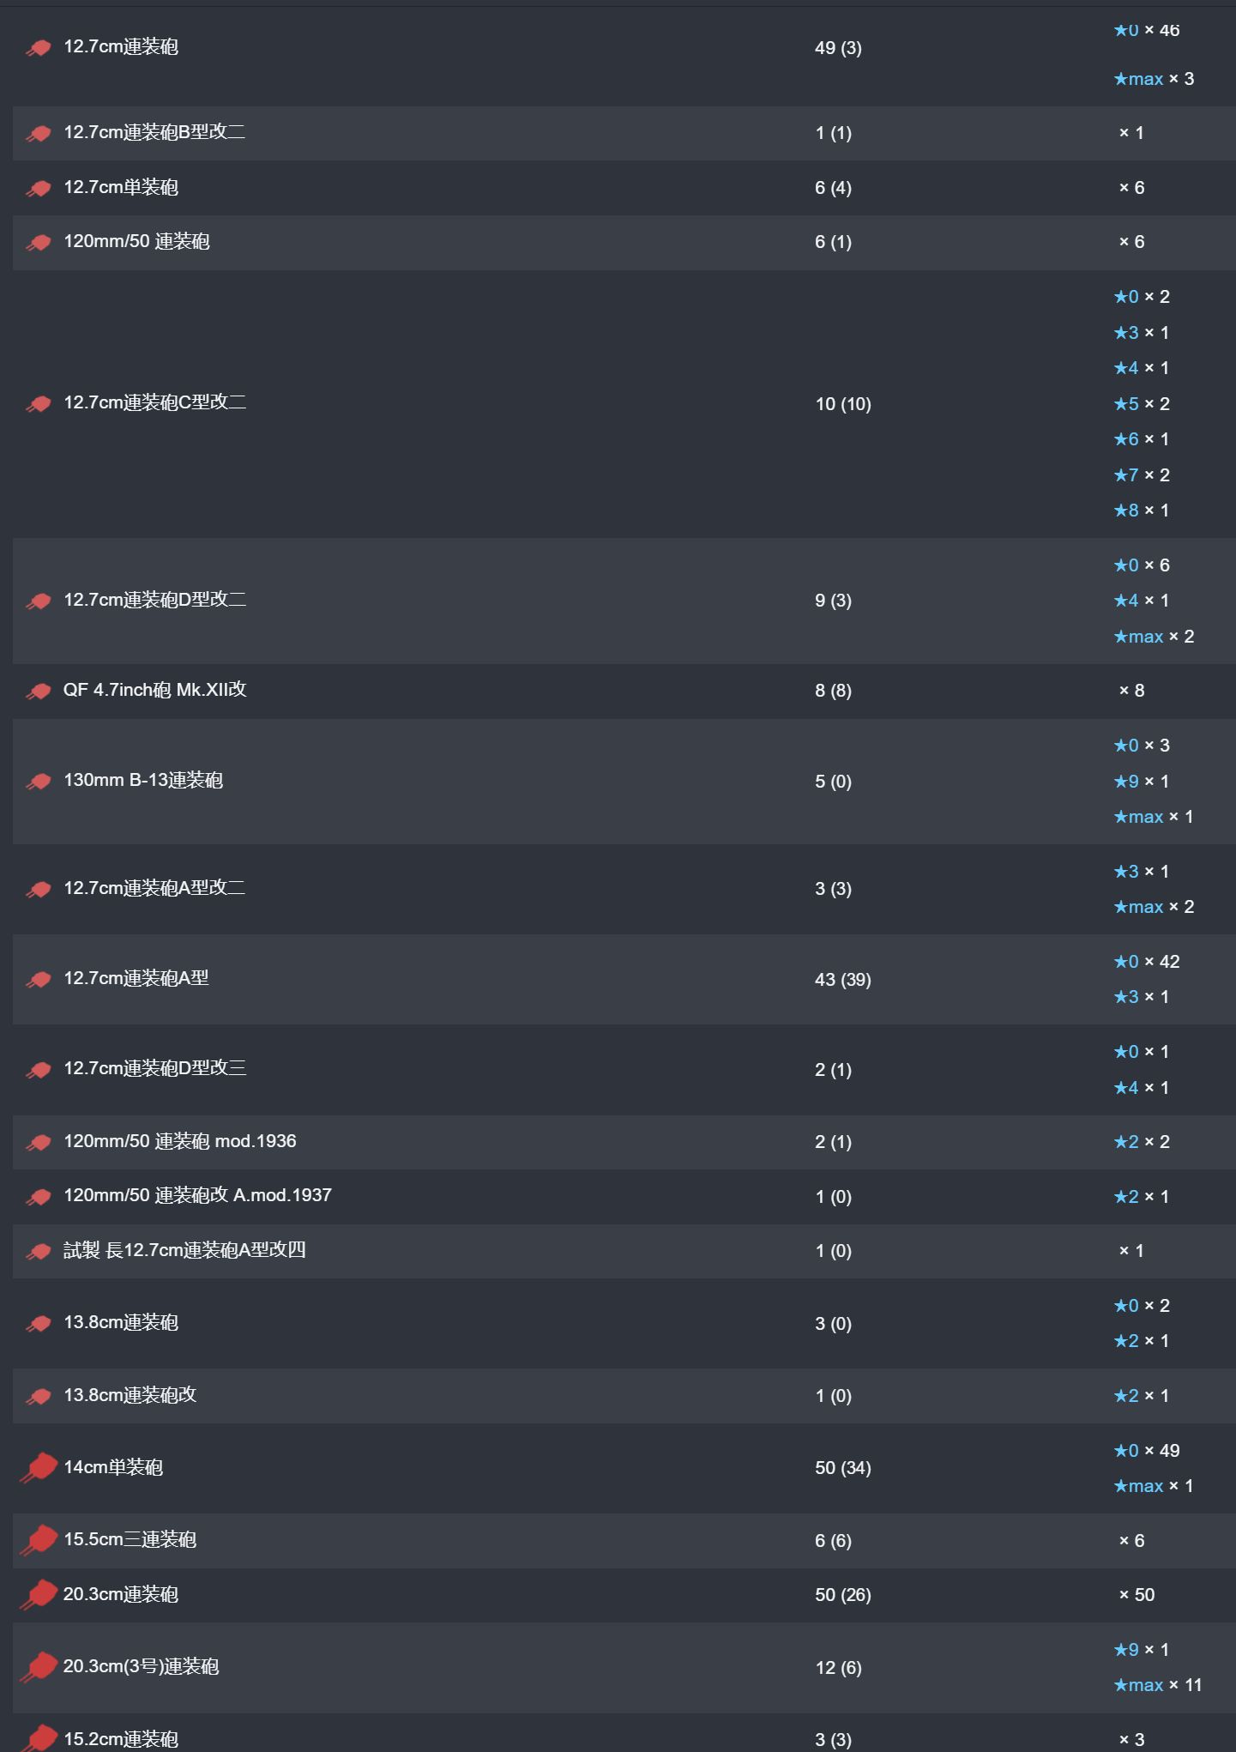Image resolution: width=1236 pixels, height=1752 pixels.
Task: Click the gun icon beside 12.7cm単装砲
Action: (x=39, y=189)
